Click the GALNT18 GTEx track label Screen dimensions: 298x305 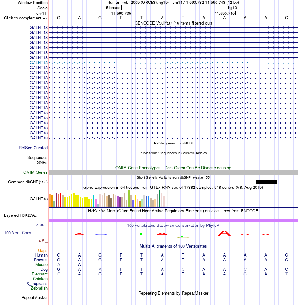pos(39,199)
